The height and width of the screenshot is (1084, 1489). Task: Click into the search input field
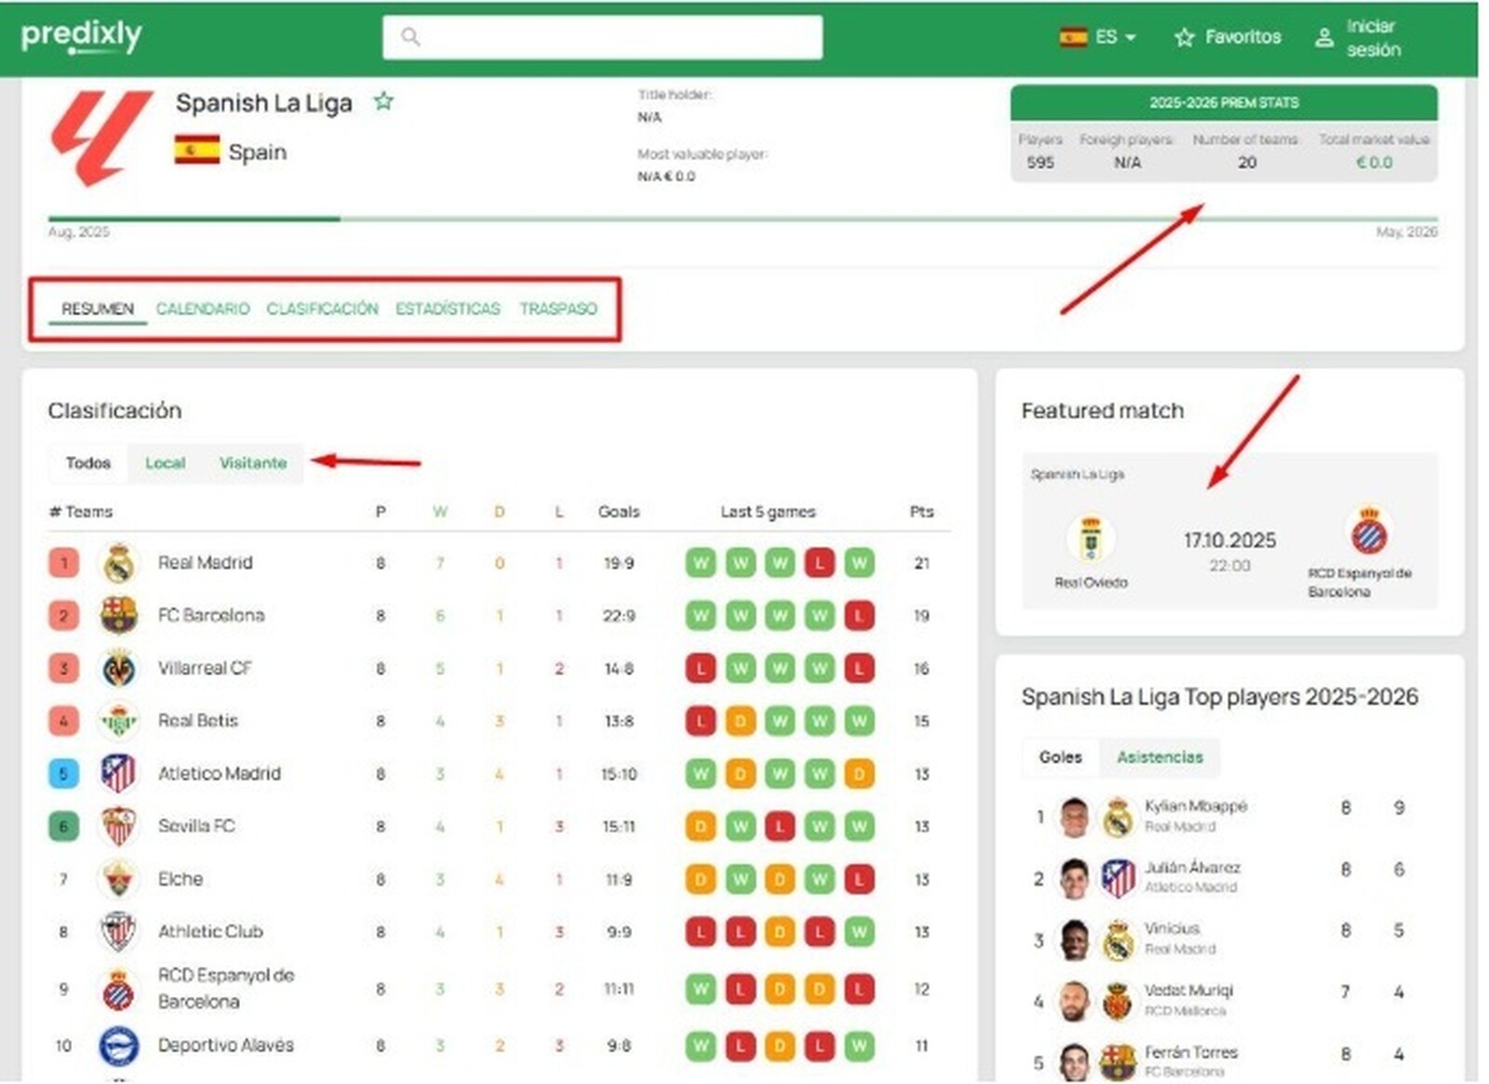pos(614,37)
